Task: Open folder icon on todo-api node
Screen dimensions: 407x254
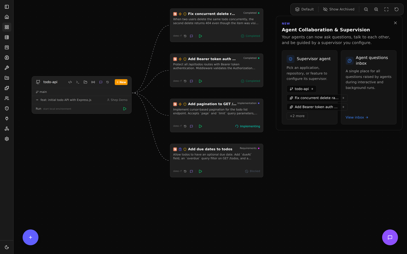Action: (85, 82)
